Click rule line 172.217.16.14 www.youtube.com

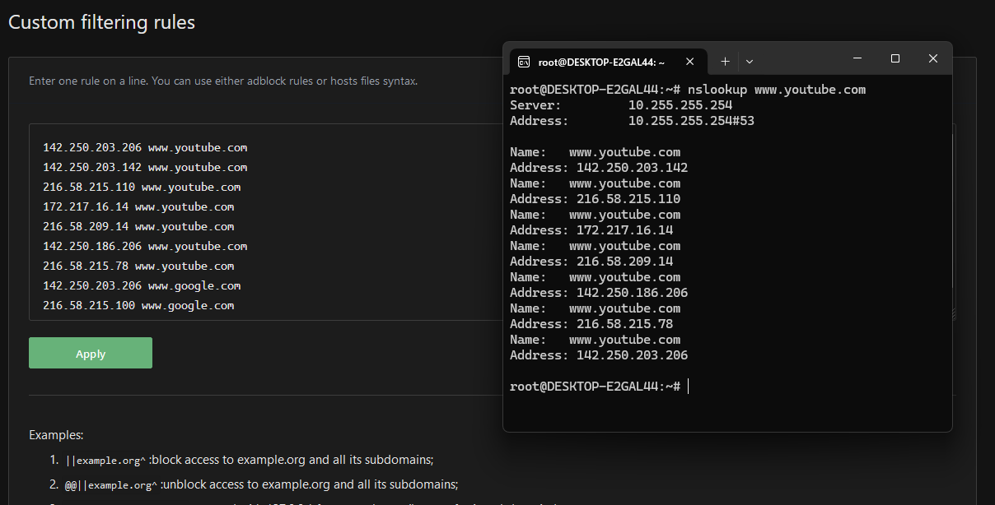coord(138,207)
